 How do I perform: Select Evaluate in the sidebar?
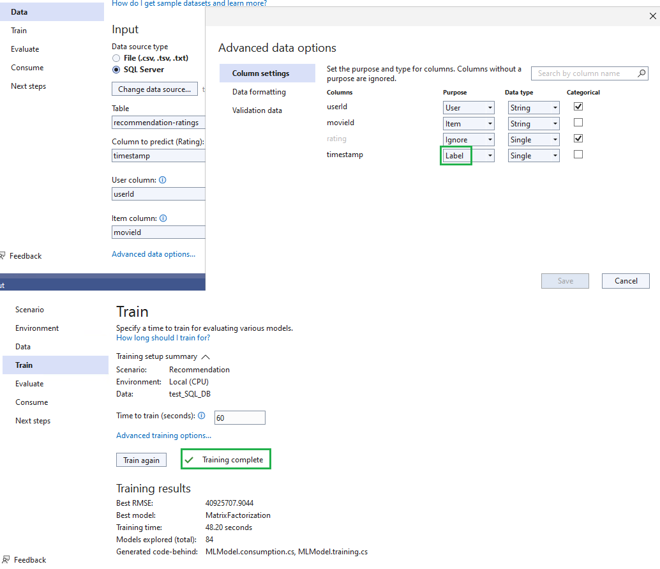pyautogui.click(x=31, y=383)
